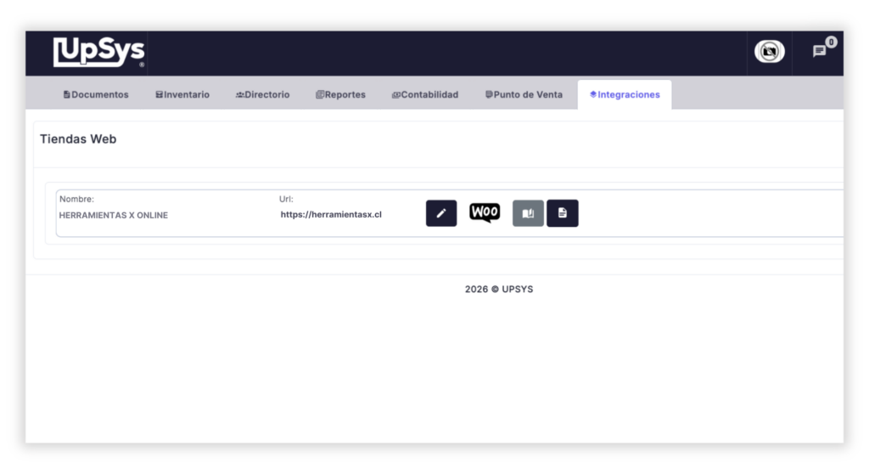Screen dimensions: 869x474
Task: Click the user profile avatar icon
Action: click(769, 52)
